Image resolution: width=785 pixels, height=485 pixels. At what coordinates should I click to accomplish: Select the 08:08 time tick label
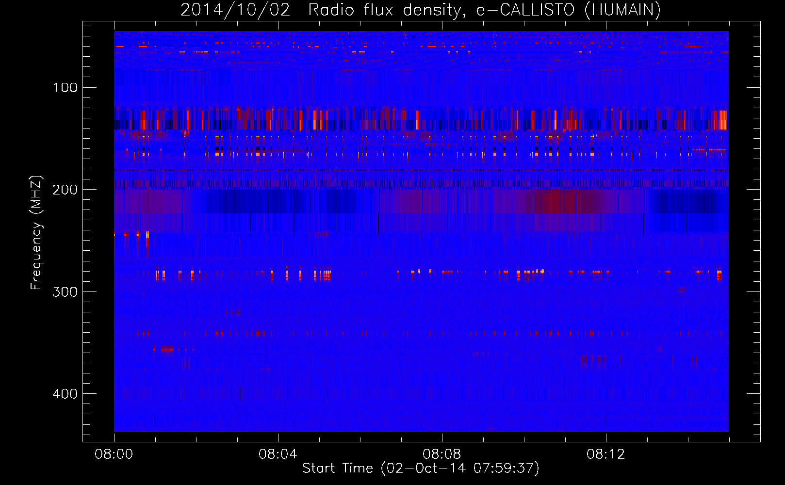pos(442,454)
